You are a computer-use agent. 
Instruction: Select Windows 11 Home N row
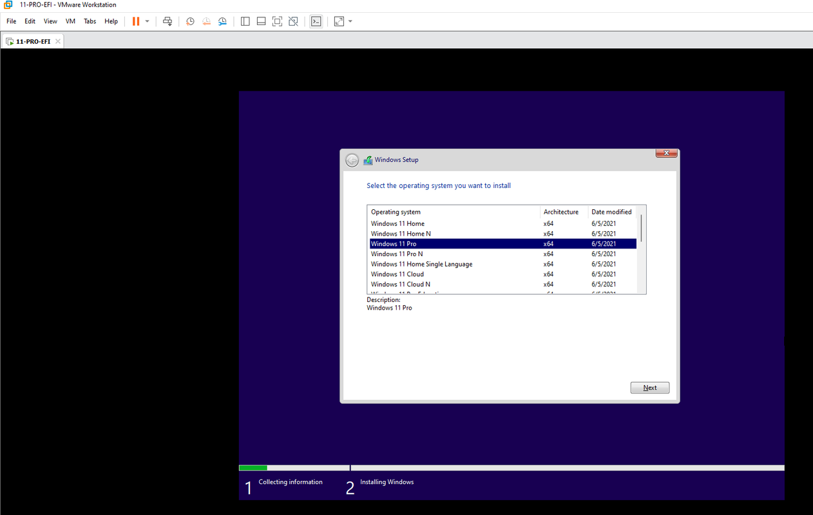pyautogui.click(x=503, y=234)
